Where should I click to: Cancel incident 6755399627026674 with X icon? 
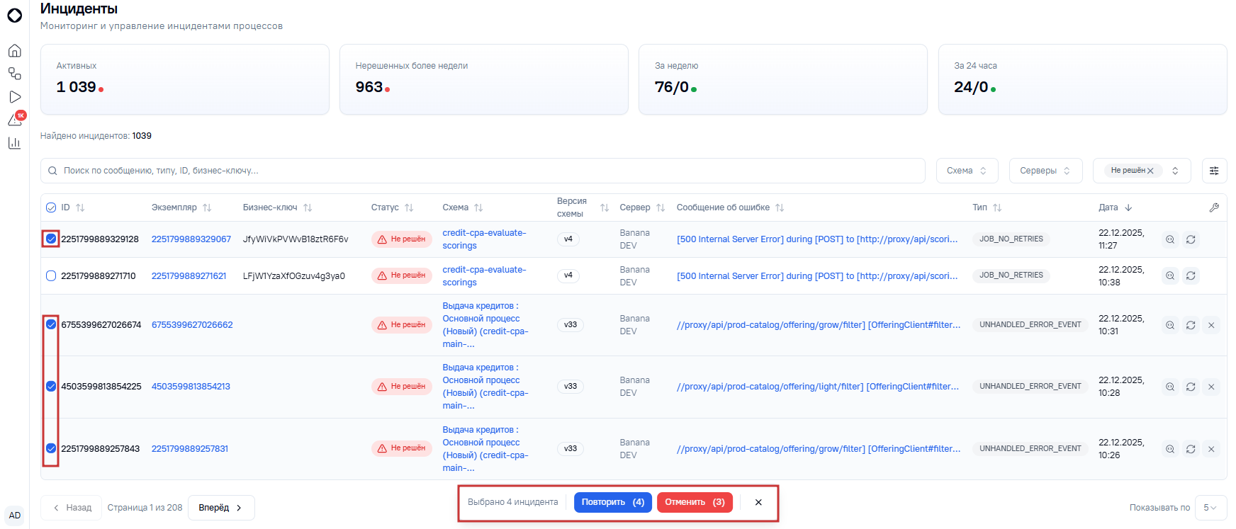1211,325
